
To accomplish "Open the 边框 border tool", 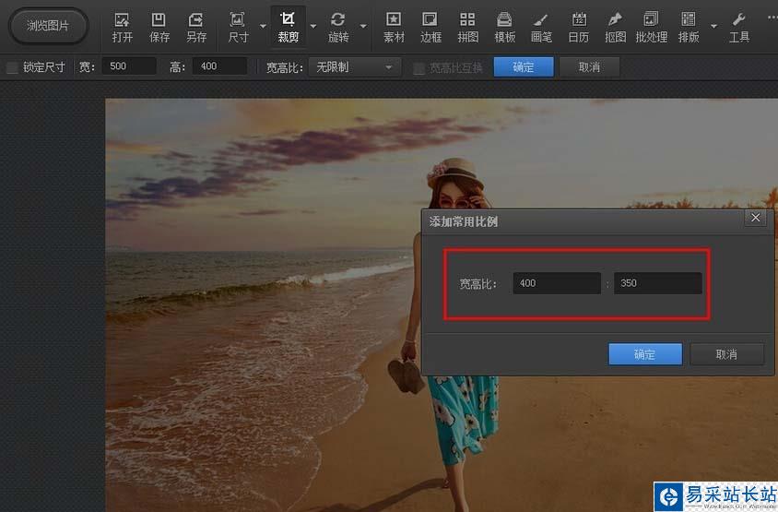I will (x=430, y=28).
